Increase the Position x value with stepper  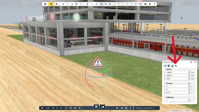point(189,72)
